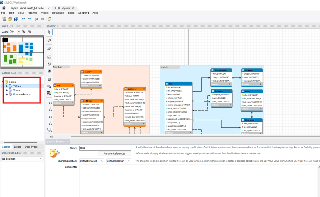Viewport: 320px width, 197px height.
Task: Switch to the MySQL Model tab
Action: point(27,8)
